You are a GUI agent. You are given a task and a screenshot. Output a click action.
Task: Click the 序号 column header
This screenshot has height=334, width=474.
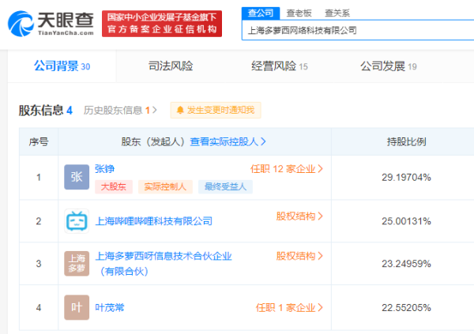click(x=39, y=141)
